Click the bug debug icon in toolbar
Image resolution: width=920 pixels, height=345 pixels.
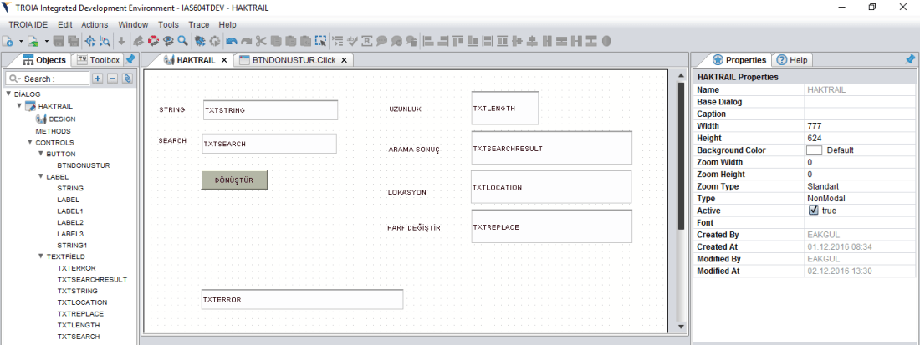coord(200,40)
